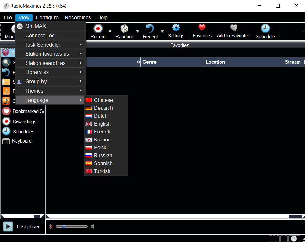305x242 pixels.
Task: Sort by Genre column header
Action: [172, 62]
